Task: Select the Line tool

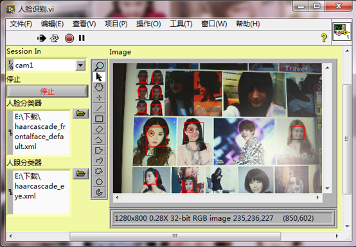Action: (x=99, y=108)
